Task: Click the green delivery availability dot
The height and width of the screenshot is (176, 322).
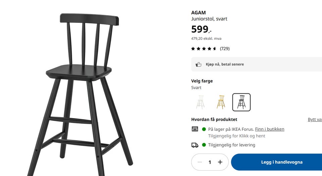Action: click(204, 145)
